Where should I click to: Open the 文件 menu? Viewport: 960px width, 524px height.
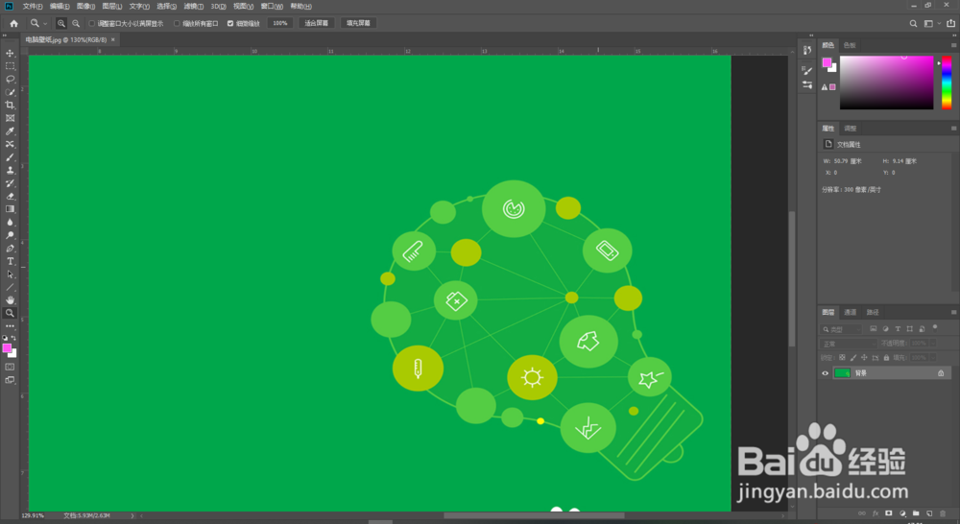click(33, 6)
